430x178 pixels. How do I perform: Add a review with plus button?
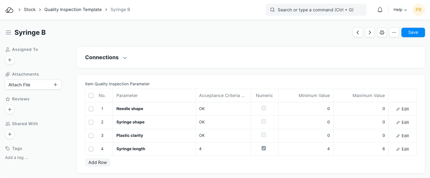click(10, 109)
